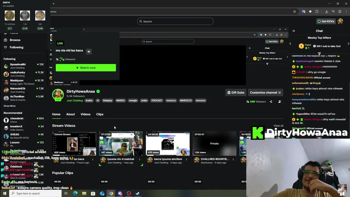350x197 pixels.
Task: Open the chessbrah recommended channel
Action: pos(24,120)
